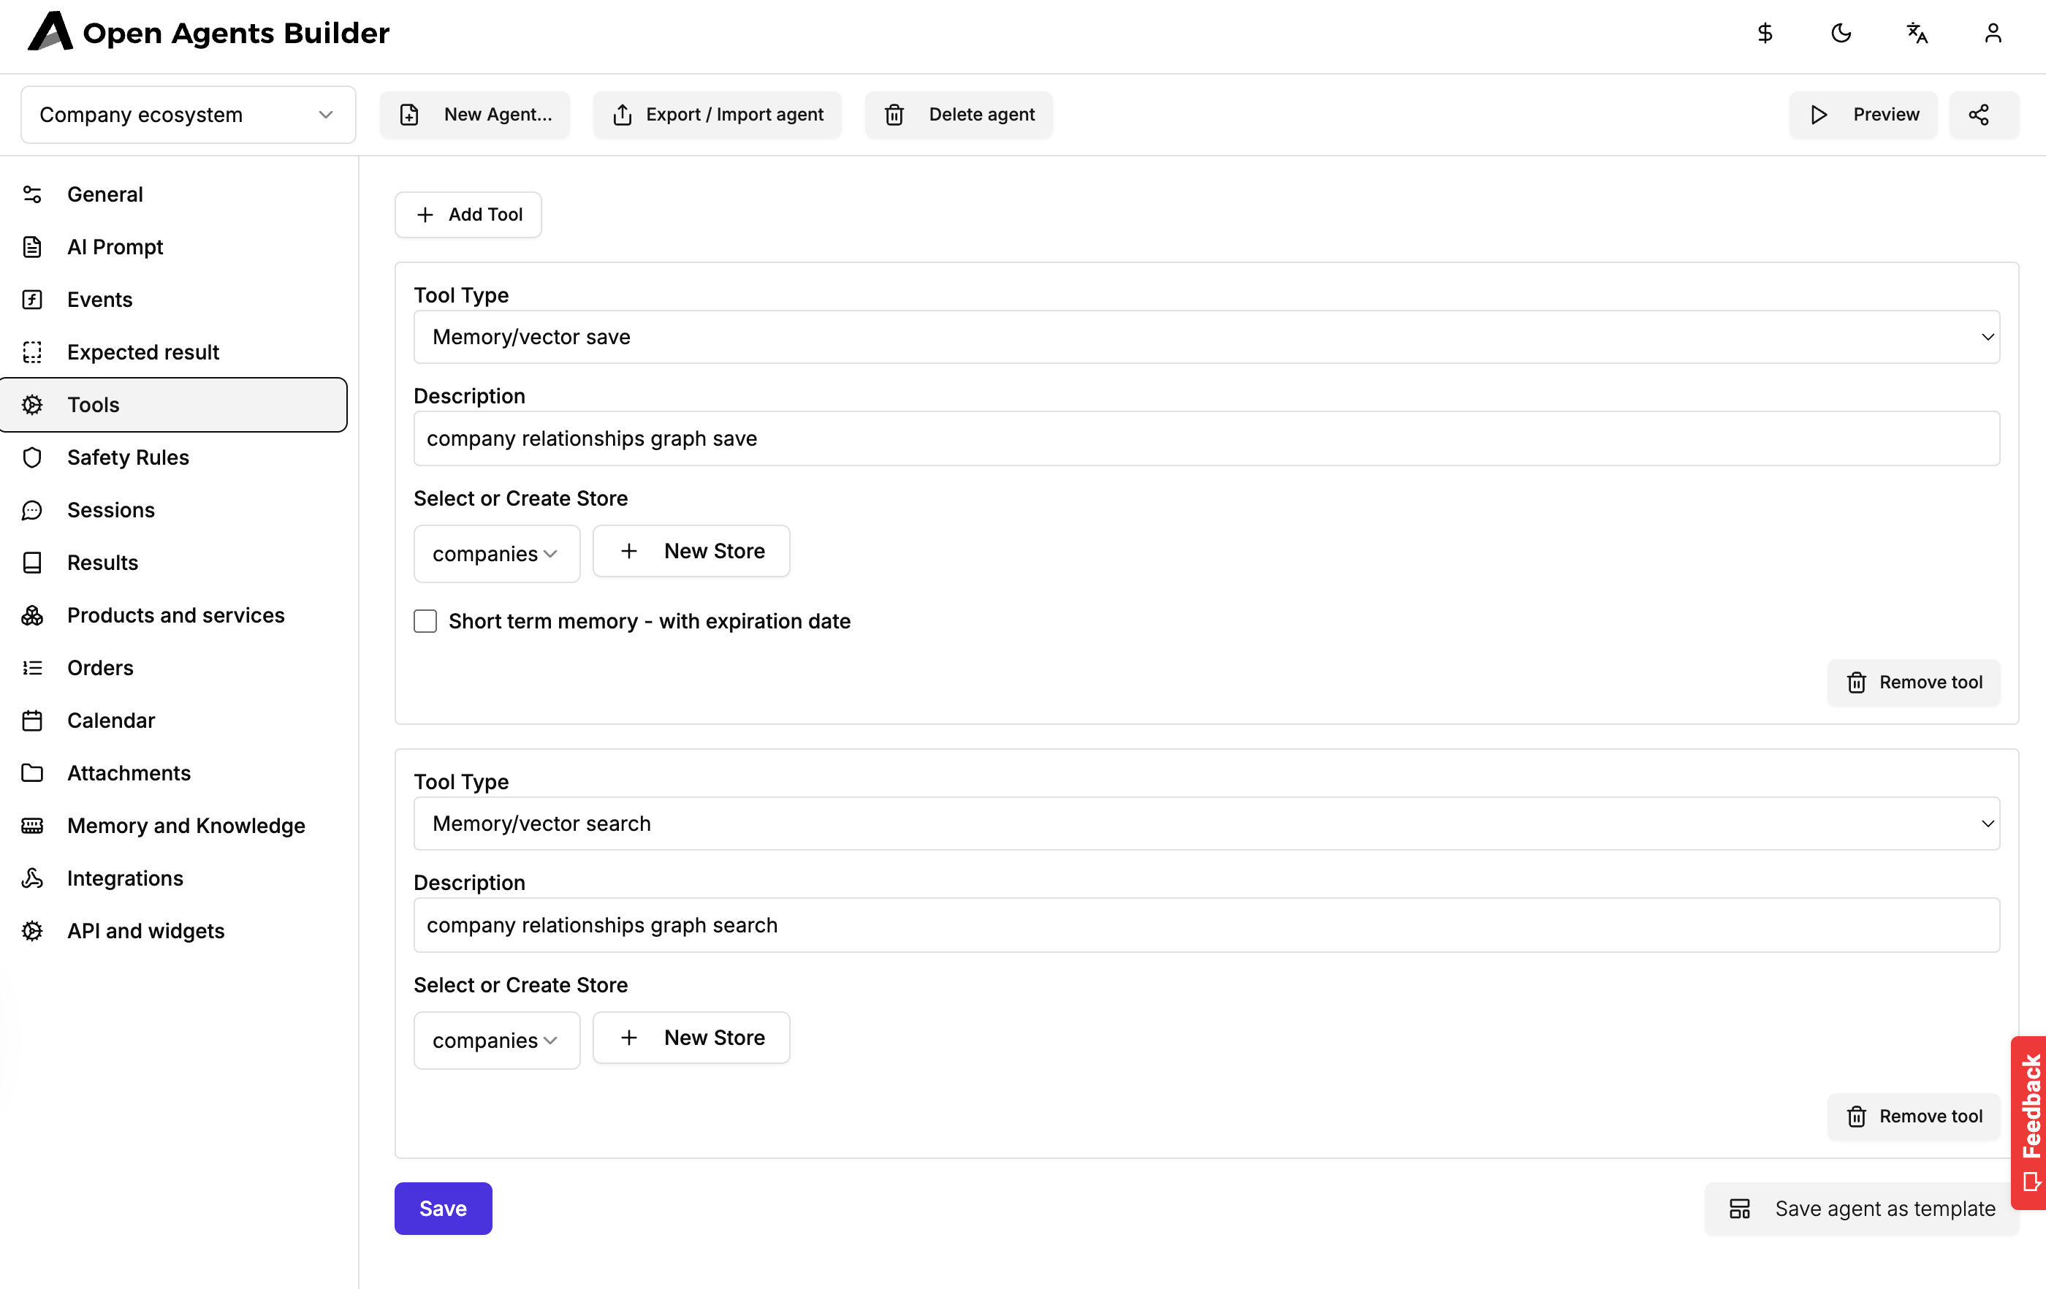The image size is (2046, 1289).
Task: Go to the Attachments section
Action: click(173, 773)
